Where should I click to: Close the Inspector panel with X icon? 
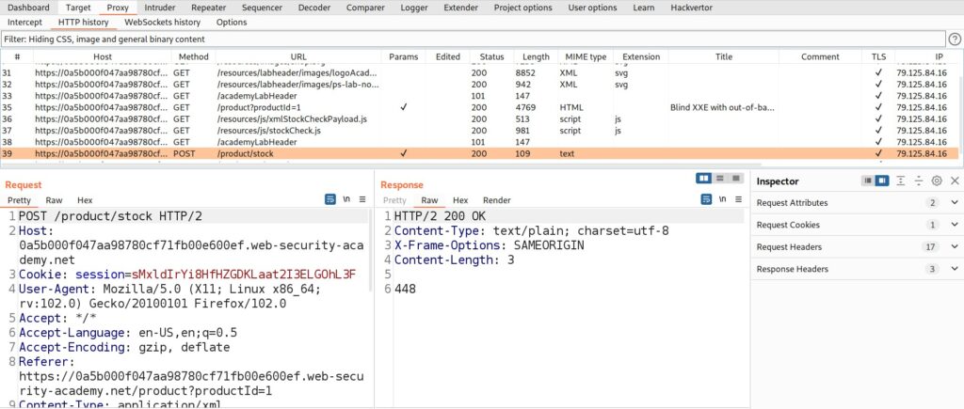(955, 181)
